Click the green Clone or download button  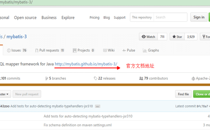[202, 94]
